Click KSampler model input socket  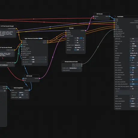tap(66, 31)
